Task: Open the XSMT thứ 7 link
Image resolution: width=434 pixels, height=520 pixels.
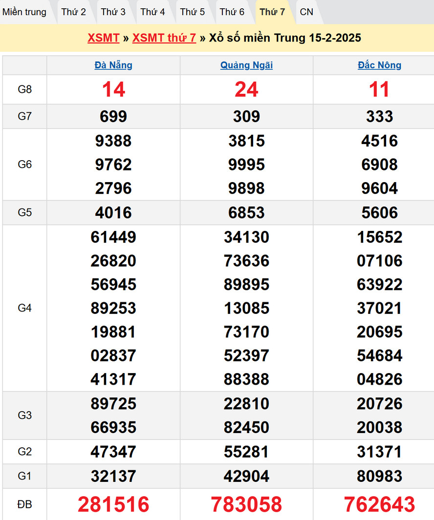Action: pos(164,38)
